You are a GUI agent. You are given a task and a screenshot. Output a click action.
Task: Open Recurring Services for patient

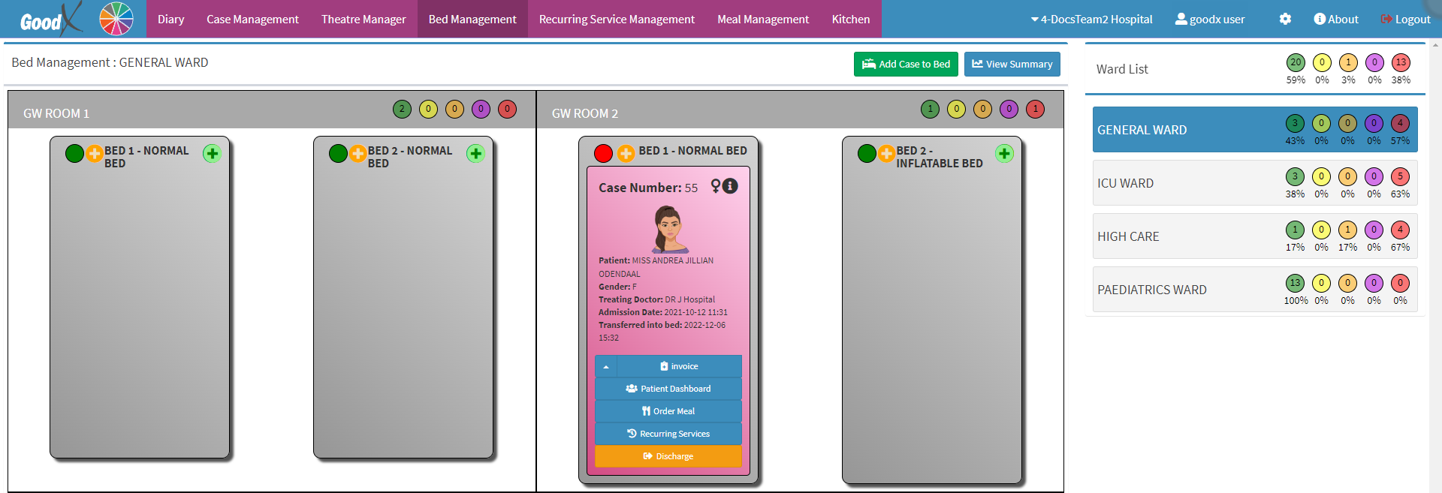coord(668,434)
